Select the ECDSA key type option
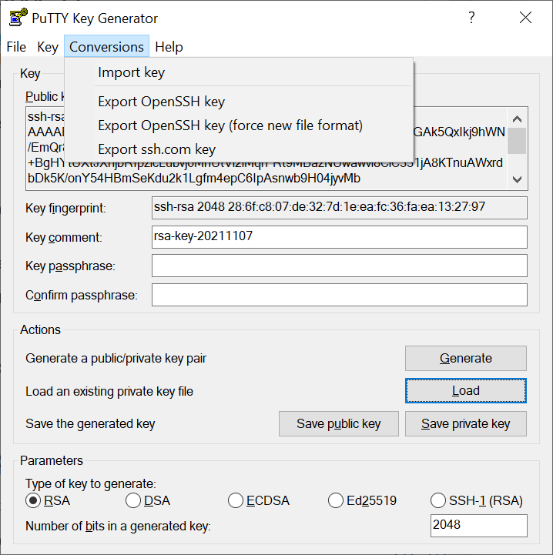The image size is (553, 555). pos(236,500)
